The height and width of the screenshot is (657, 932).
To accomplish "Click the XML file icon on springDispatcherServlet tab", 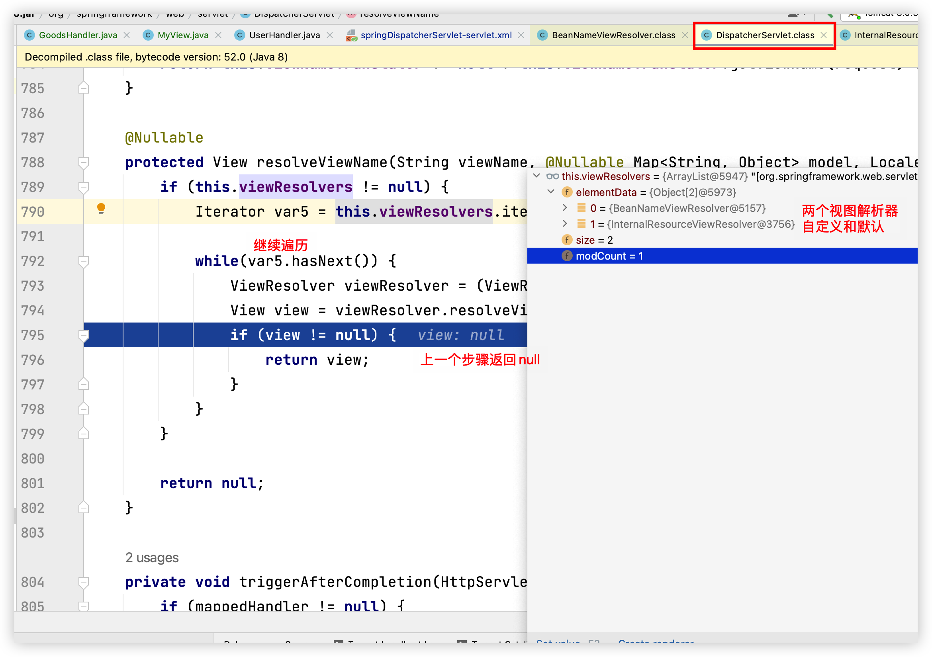I will pyautogui.click(x=351, y=35).
